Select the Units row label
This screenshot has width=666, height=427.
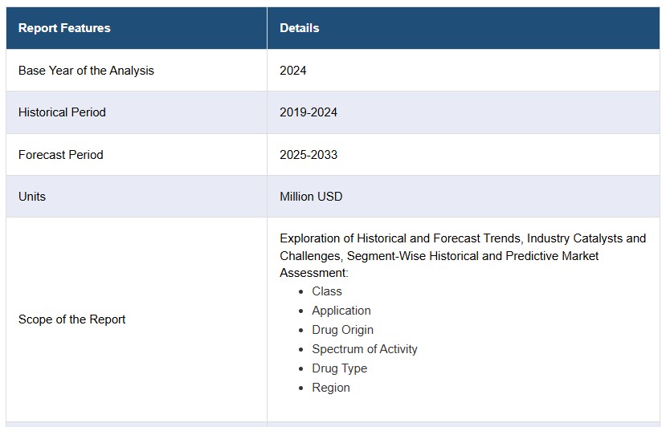pos(32,197)
